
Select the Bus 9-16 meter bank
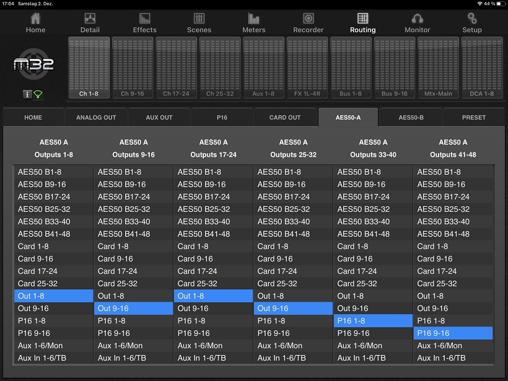pyautogui.click(x=394, y=68)
